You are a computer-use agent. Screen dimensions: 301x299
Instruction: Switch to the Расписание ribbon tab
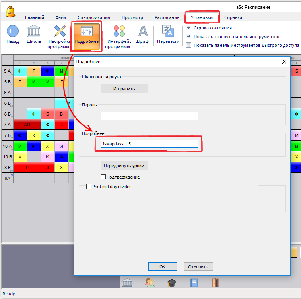167,17
